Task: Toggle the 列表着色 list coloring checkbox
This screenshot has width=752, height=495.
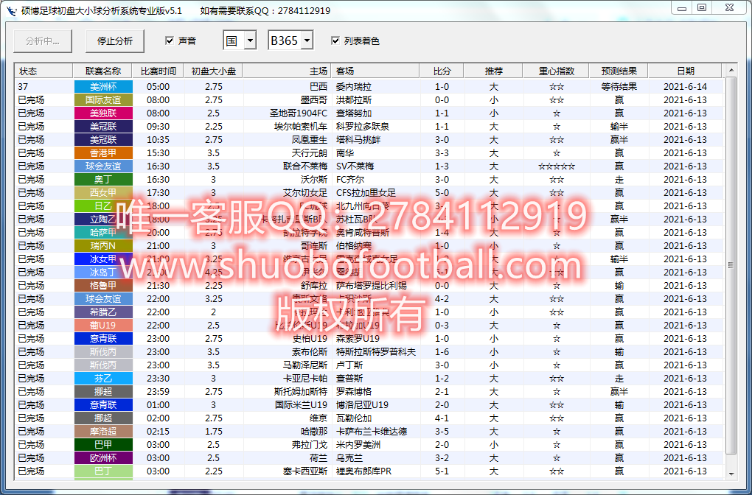Action: (336, 41)
